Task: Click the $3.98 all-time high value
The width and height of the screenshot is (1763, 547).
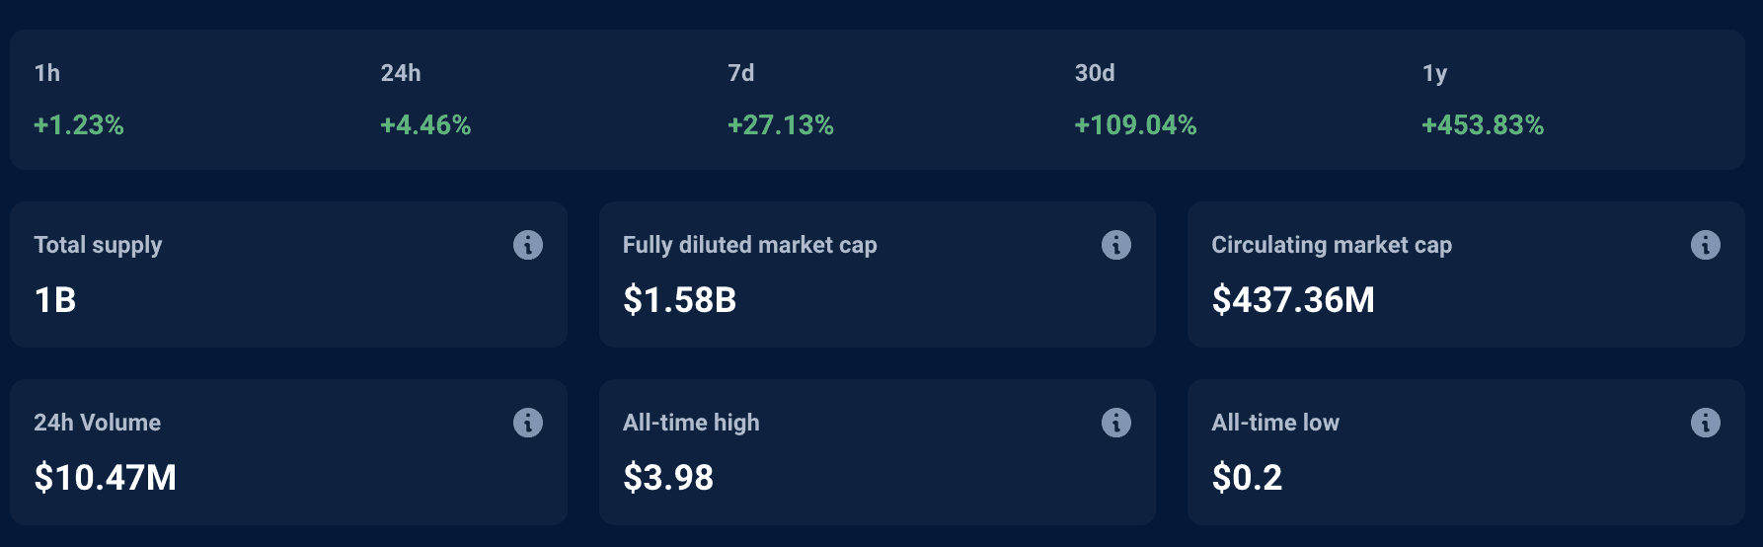Action: (x=668, y=478)
